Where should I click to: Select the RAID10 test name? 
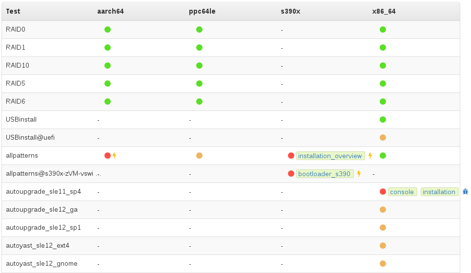[18, 65]
